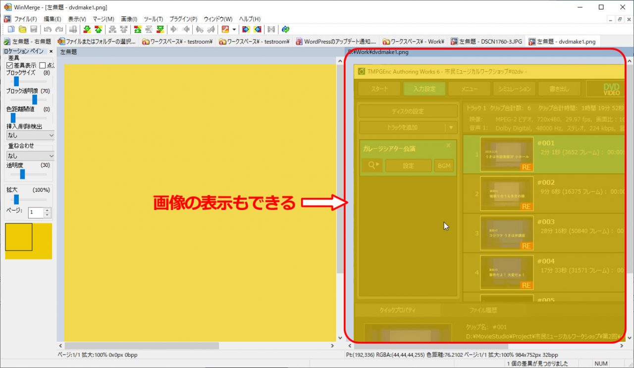The image size is (634, 368).
Task: Switch to 左無題 - DSCN1760-JPG tab
Action: [486, 42]
